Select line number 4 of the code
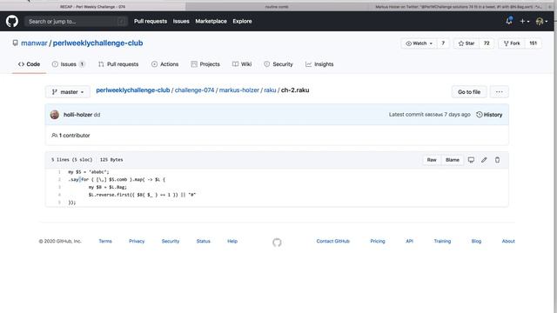The image size is (557, 313). (60, 195)
